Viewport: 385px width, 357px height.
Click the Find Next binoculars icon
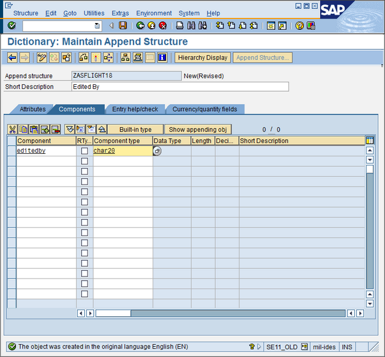tap(202, 26)
